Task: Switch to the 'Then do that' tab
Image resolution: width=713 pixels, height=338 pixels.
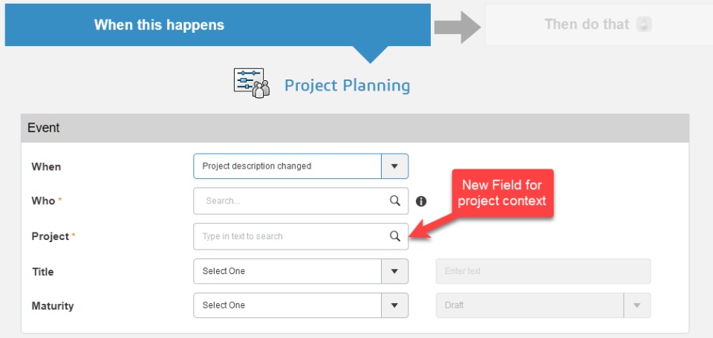Action: [x=587, y=25]
